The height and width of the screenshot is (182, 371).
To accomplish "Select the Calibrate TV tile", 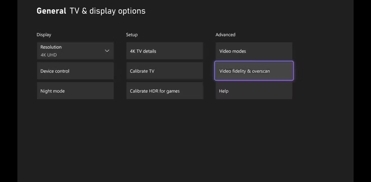I will pyautogui.click(x=165, y=71).
